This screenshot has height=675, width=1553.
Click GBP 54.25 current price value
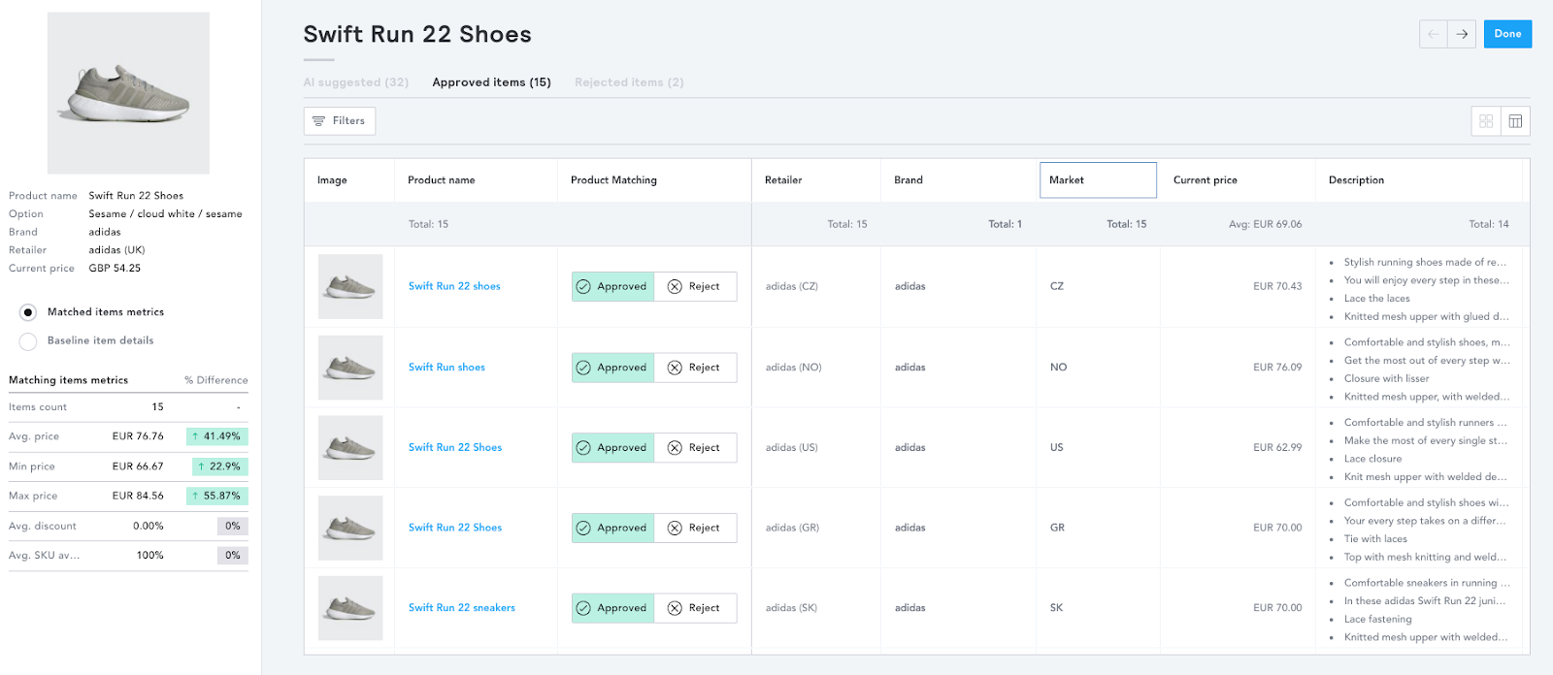(115, 269)
